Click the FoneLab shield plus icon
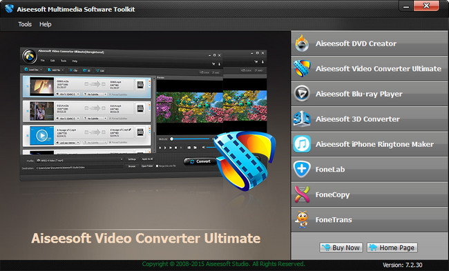The image size is (449, 271). (x=302, y=169)
